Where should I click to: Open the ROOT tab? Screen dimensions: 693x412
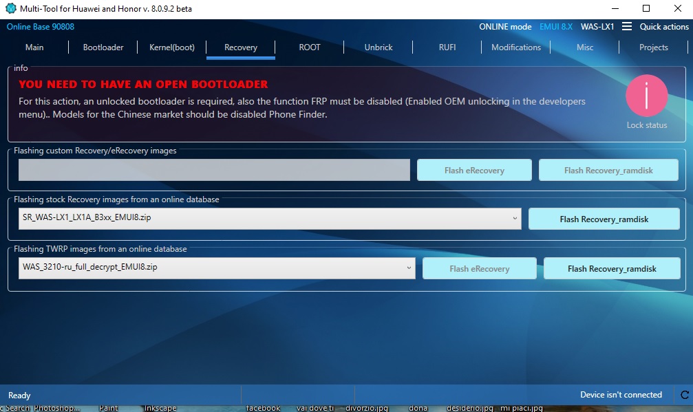pyautogui.click(x=310, y=47)
